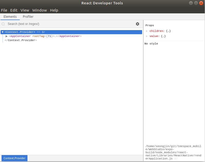This screenshot has width=205, height=162.
Task: Click the value prop name
Action: coord(154,36)
